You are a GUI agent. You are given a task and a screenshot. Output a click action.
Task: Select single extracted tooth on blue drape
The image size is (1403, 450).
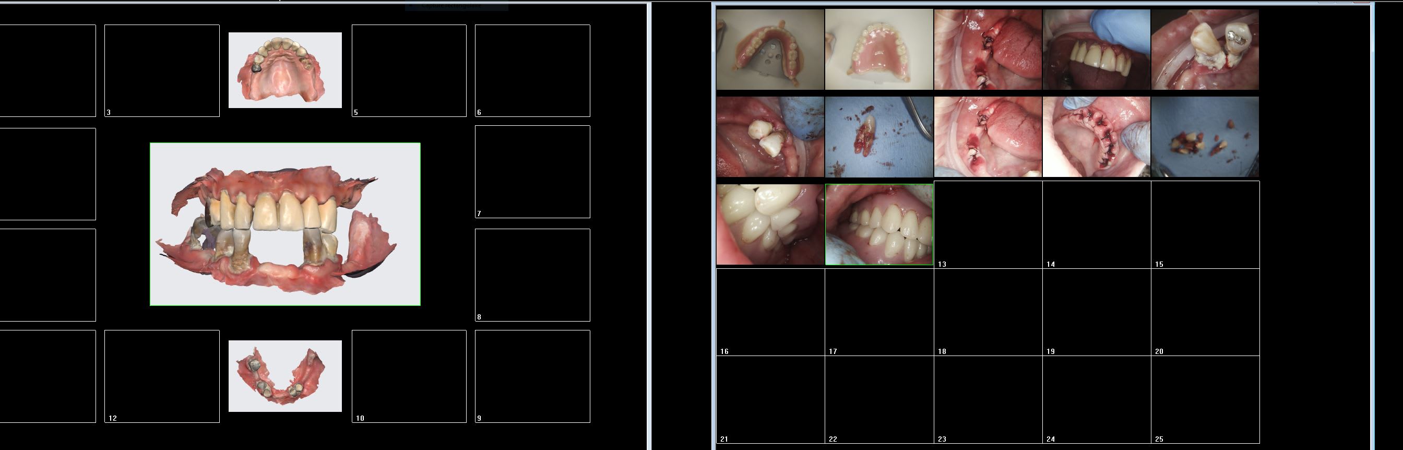click(878, 137)
